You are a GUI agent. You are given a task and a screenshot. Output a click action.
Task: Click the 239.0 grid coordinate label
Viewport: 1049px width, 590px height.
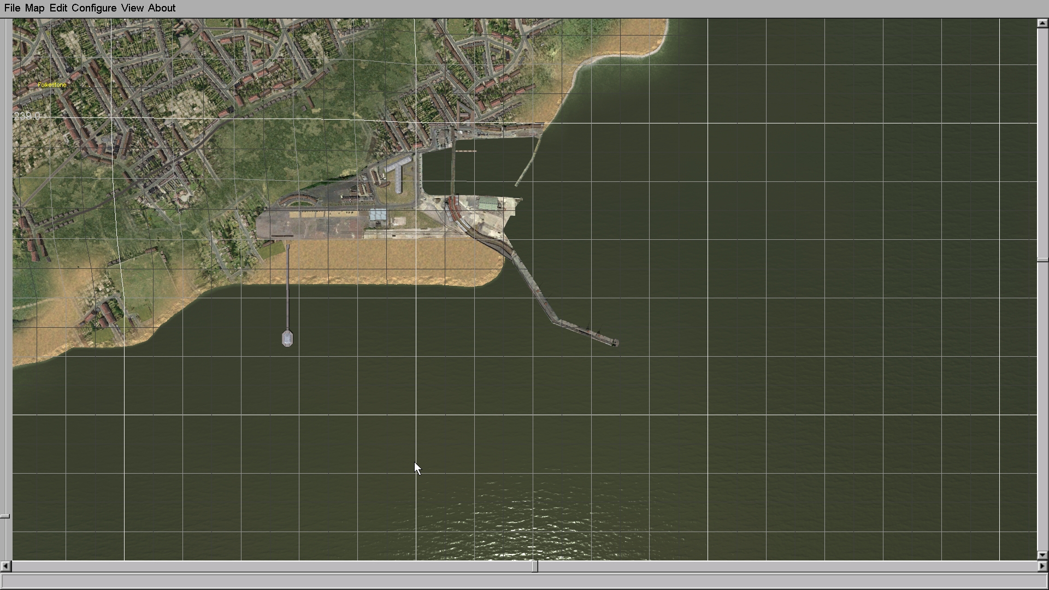(x=27, y=116)
